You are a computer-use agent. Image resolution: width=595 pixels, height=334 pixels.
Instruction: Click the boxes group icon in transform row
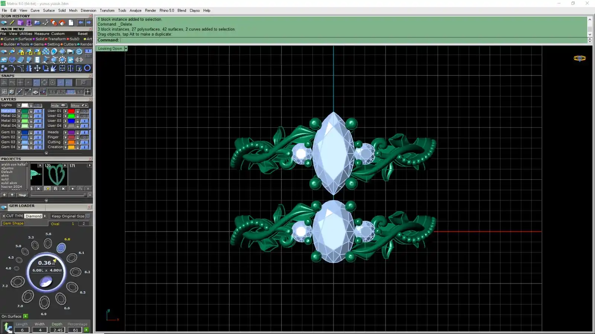coord(4,68)
